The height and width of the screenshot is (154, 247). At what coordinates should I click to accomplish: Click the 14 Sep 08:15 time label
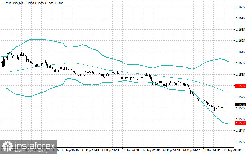pyautogui.click(x=232, y=151)
